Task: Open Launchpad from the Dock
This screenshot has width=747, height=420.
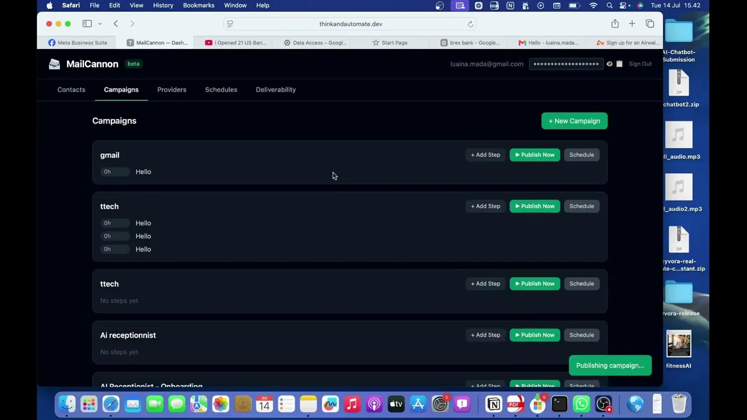Action: pyautogui.click(x=89, y=404)
